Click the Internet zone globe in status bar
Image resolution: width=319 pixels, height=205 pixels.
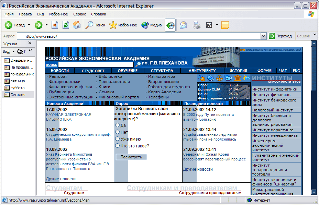point(249,200)
